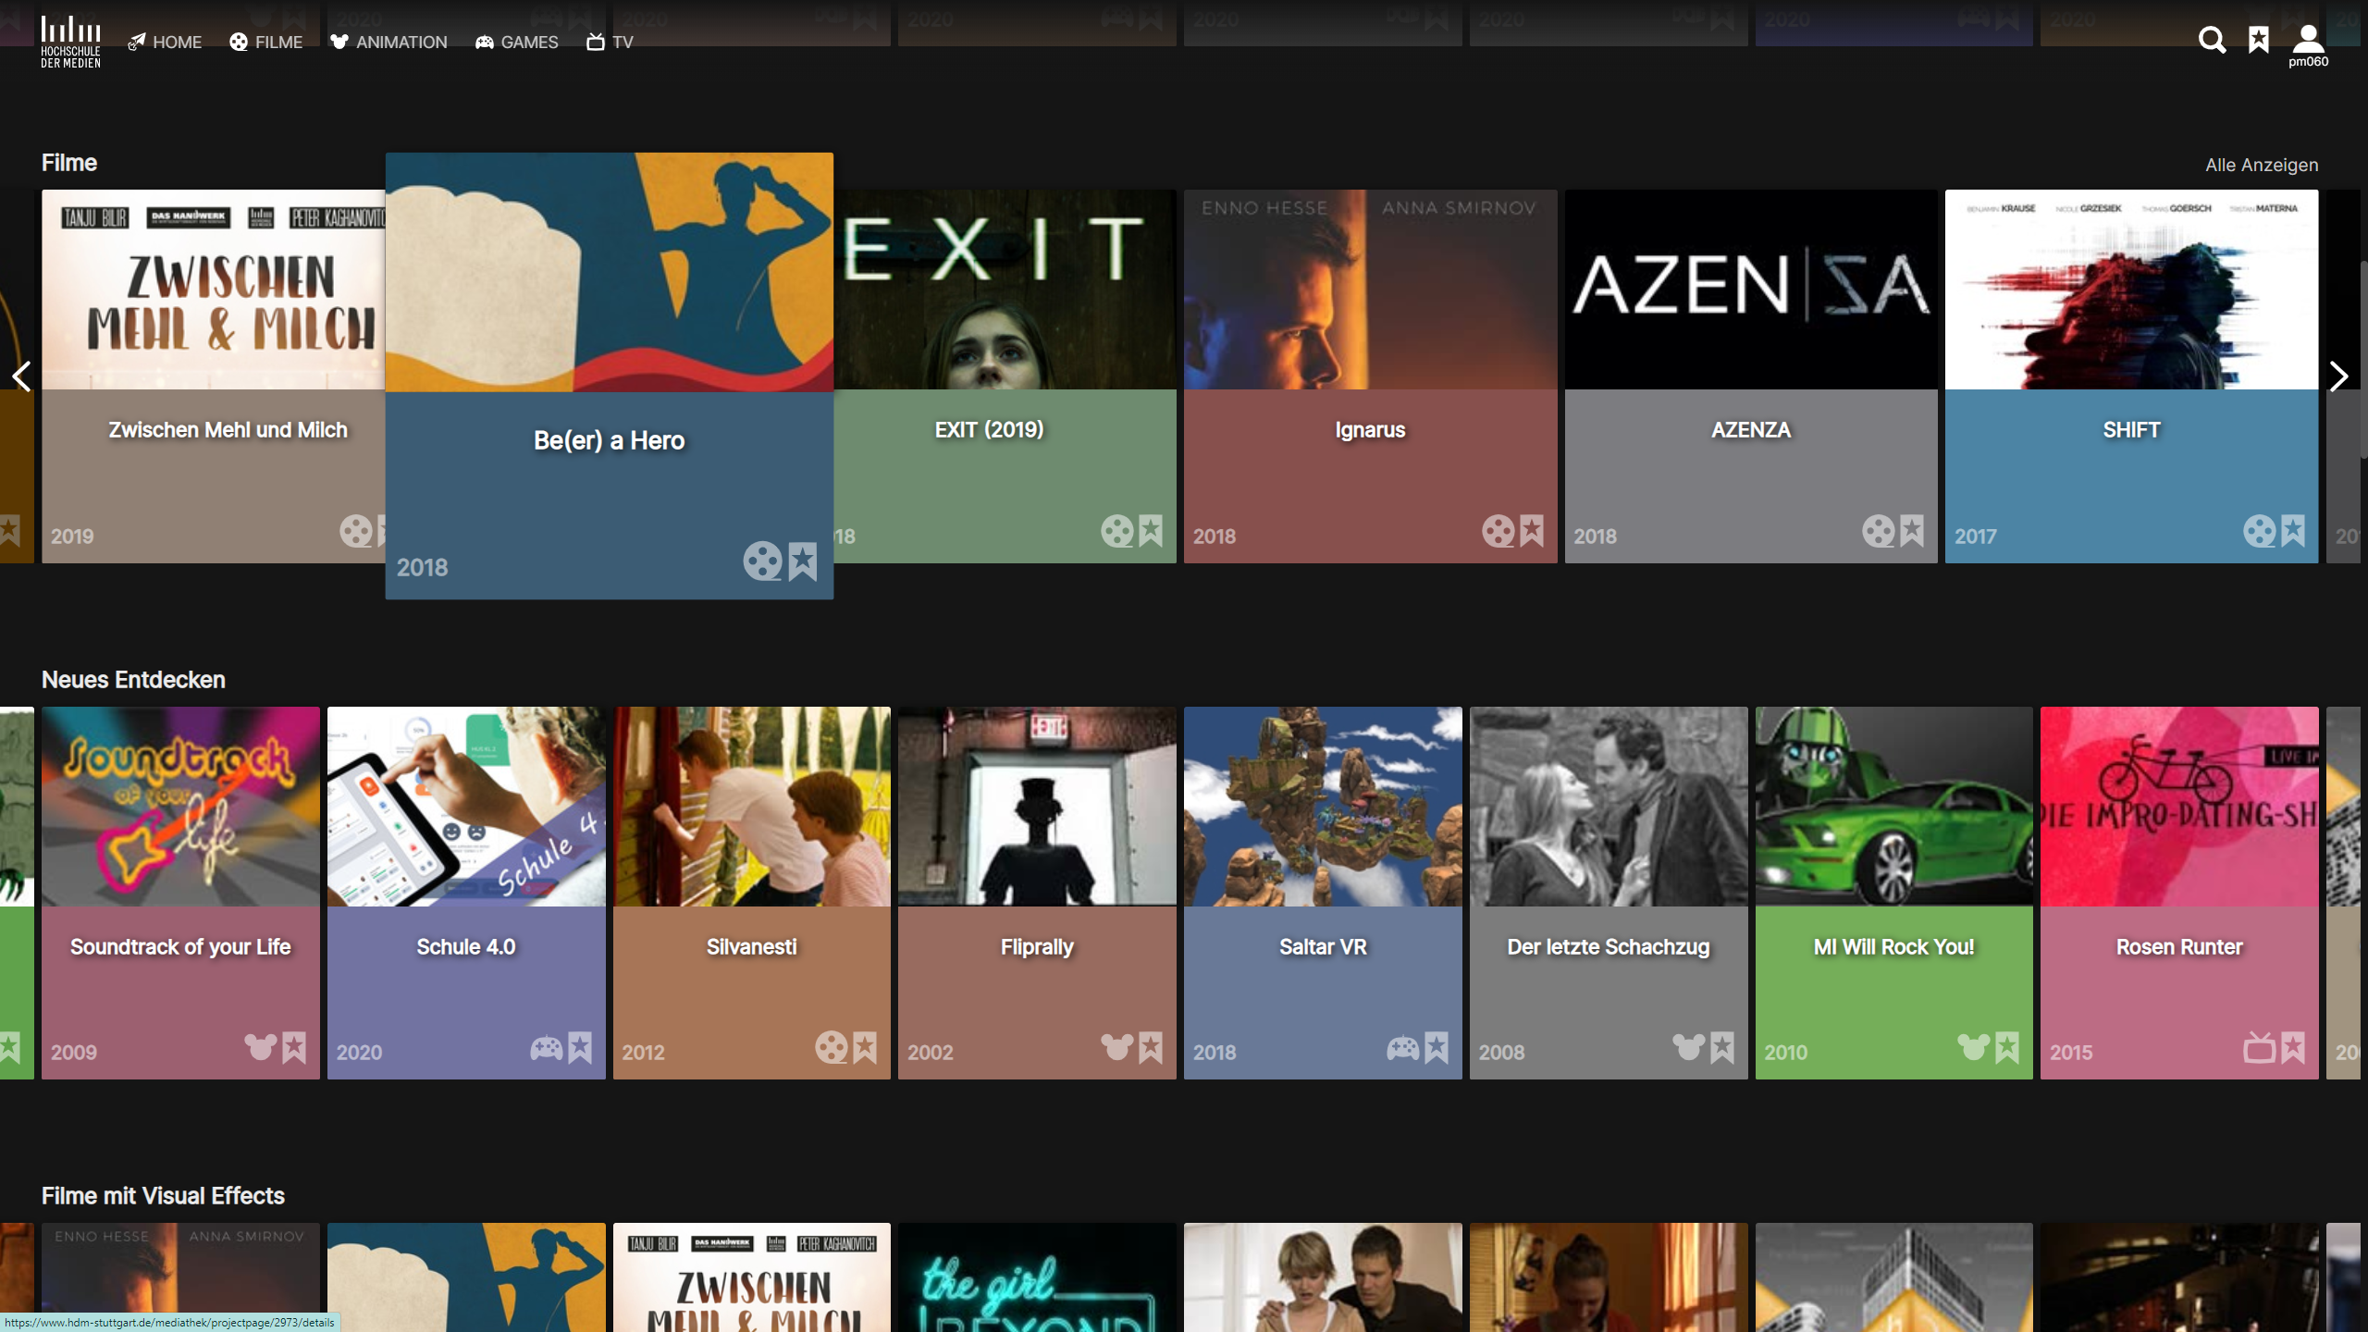Open the search icon in header
This screenshot has width=2368, height=1332.
click(2212, 41)
